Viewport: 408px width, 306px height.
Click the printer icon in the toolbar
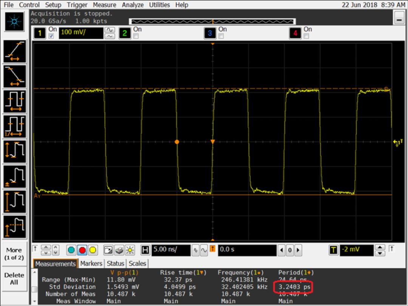tap(119, 250)
